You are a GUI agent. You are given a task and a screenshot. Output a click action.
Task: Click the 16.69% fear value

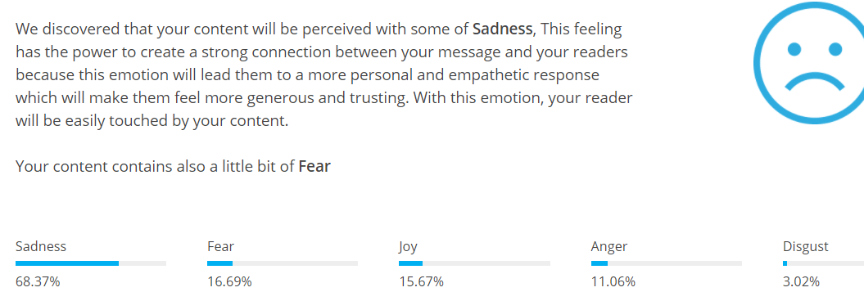[x=229, y=282]
